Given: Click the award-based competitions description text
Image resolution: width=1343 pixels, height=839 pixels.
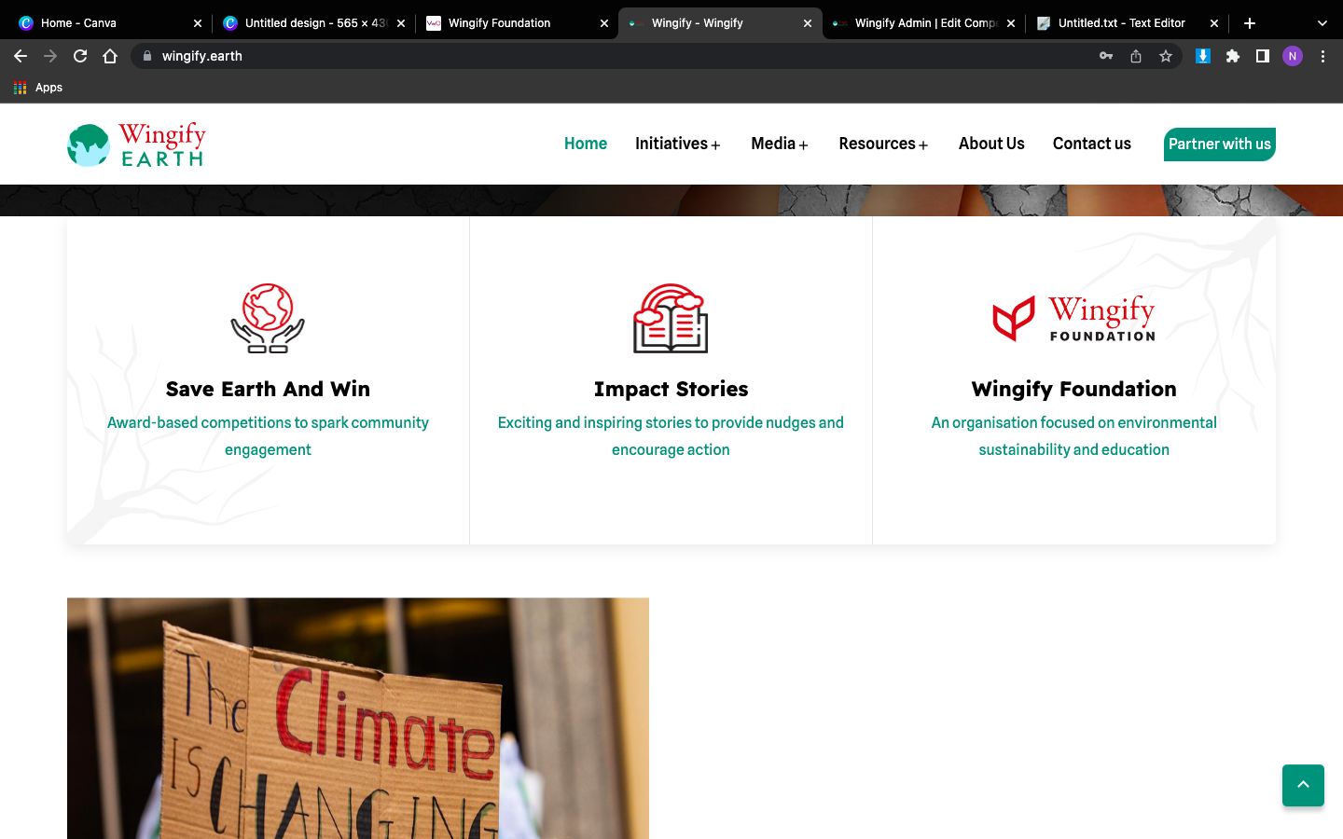Looking at the screenshot, I should click(268, 436).
